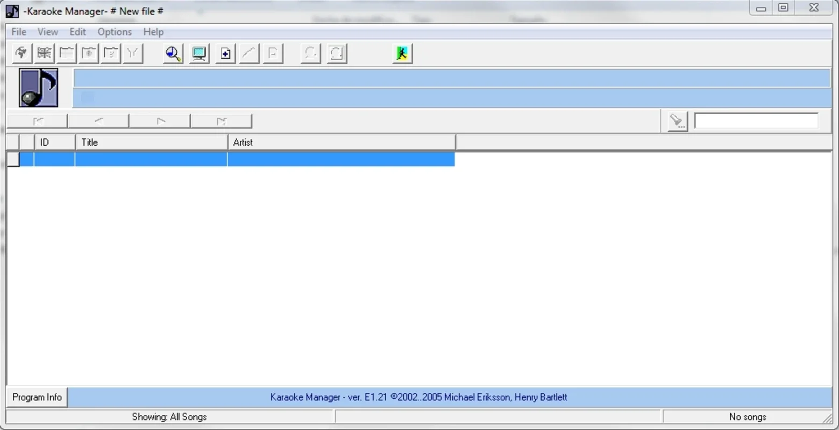
Task: Click the flashlight find button
Action: pyautogui.click(x=677, y=121)
